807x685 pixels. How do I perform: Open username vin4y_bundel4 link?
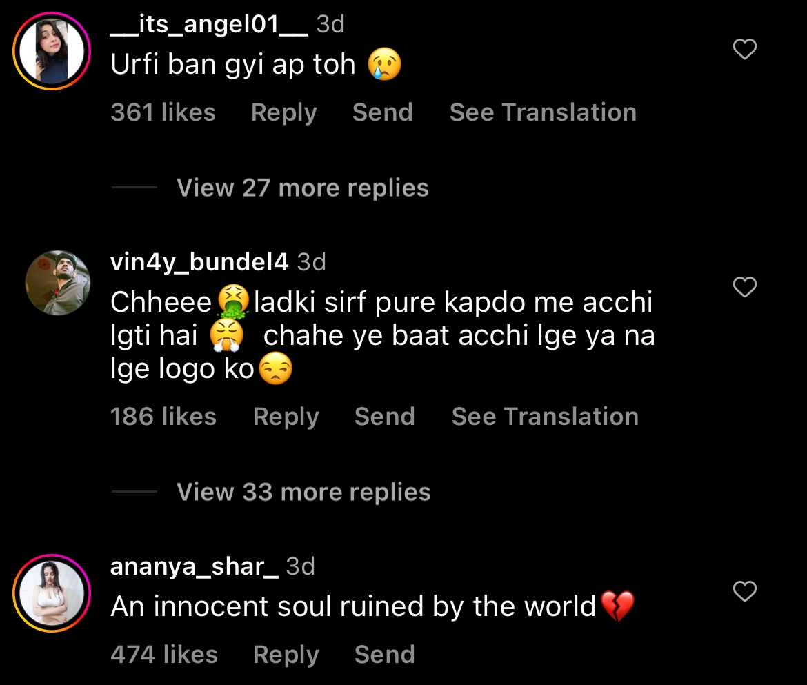click(x=199, y=262)
